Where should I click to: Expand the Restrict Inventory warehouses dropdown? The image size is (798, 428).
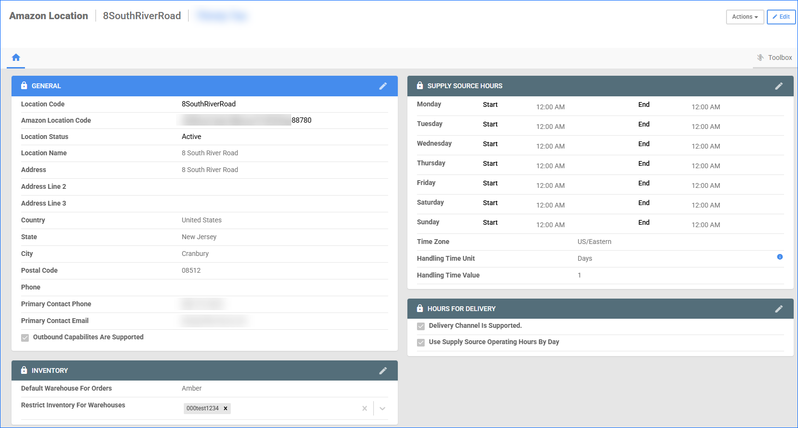[382, 408]
